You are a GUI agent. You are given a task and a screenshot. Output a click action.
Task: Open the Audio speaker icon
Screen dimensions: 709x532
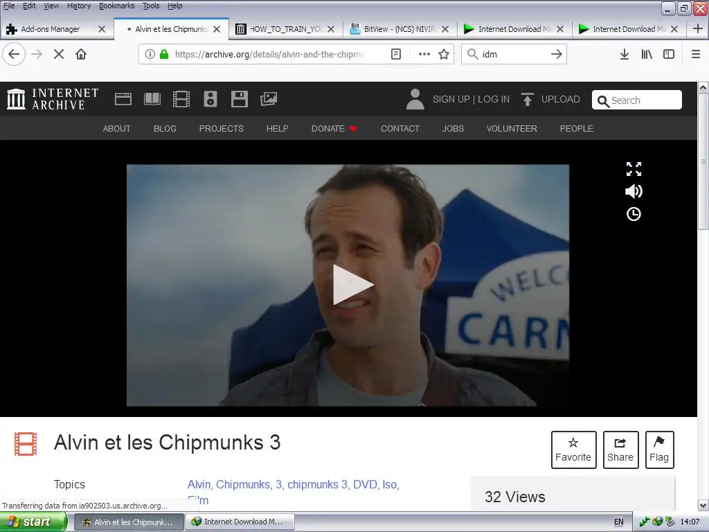point(210,99)
